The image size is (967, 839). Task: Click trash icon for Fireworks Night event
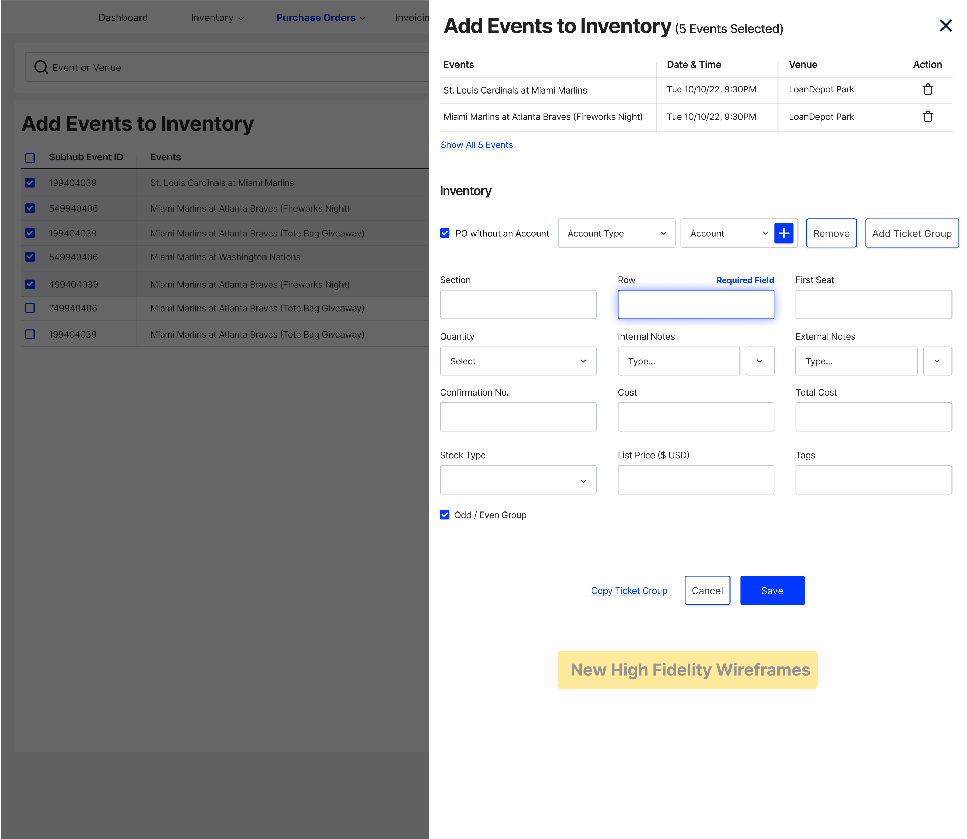pos(927,117)
